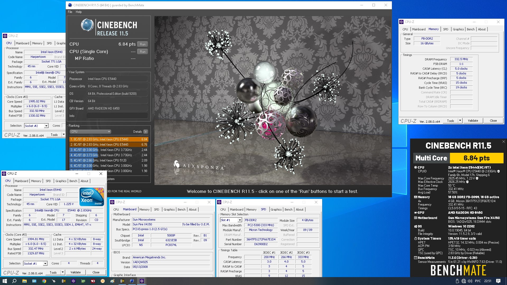Open the network globe tray icon
Image resolution: width=507 pixels, height=285 pixels.
(464, 281)
